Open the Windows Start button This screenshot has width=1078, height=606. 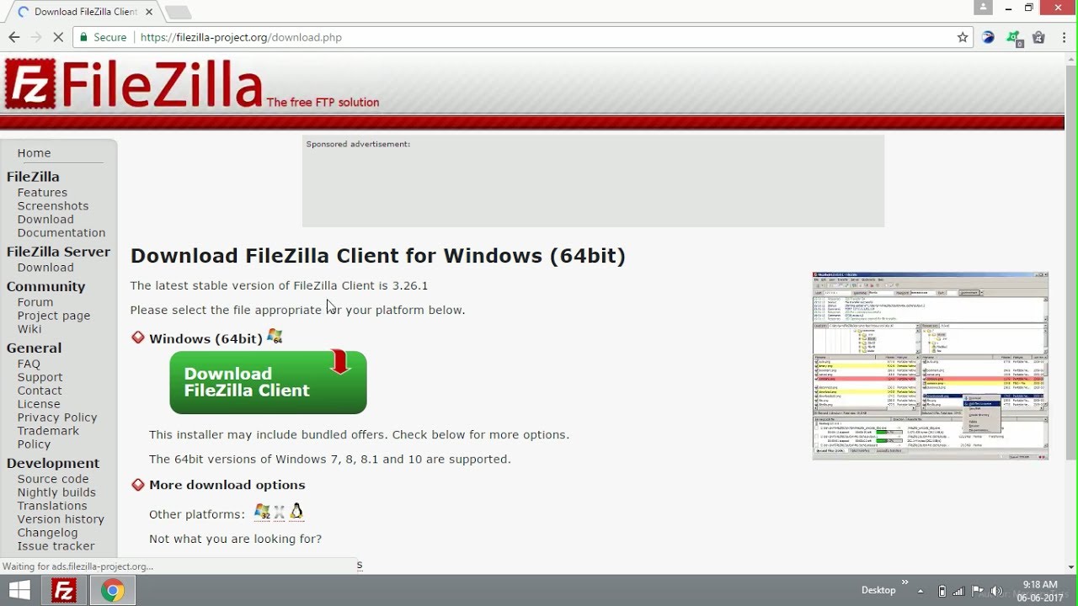[x=19, y=590]
